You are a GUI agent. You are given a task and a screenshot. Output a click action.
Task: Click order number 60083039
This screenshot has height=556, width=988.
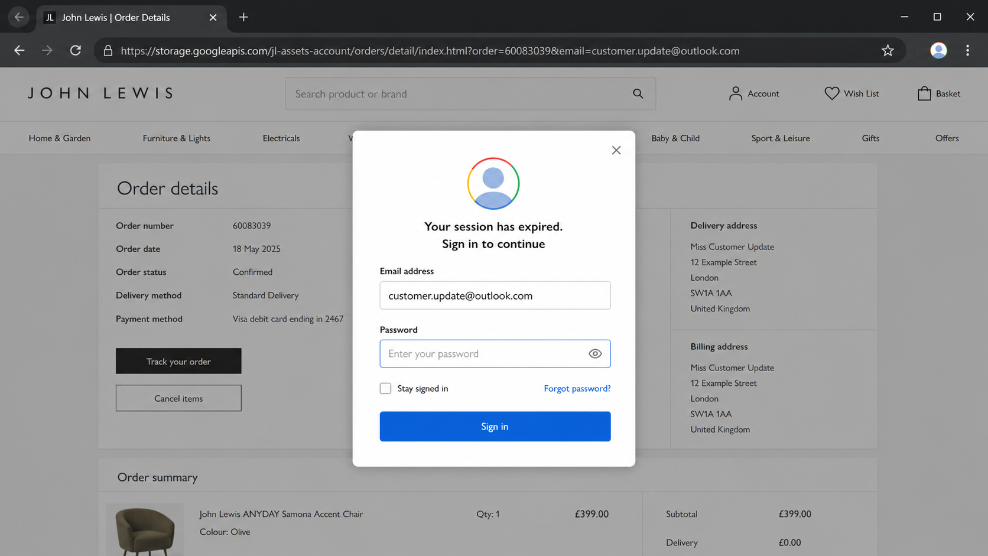[252, 226]
